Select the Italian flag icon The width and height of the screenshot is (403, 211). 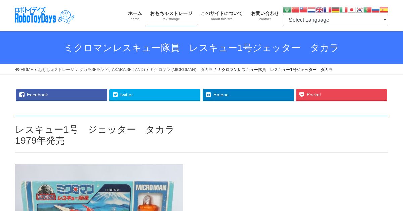pos(344,10)
